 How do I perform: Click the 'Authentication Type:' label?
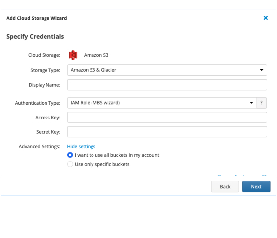[x=38, y=103]
